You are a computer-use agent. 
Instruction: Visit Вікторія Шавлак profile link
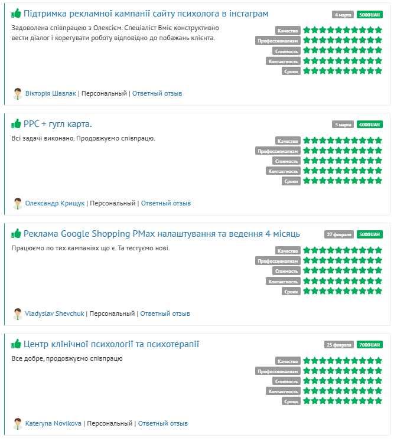[51, 93]
